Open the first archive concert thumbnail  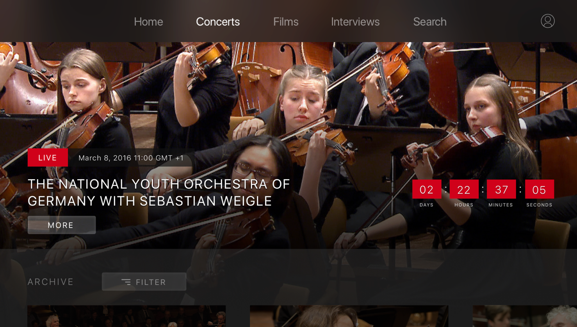pyautogui.click(x=126, y=316)
